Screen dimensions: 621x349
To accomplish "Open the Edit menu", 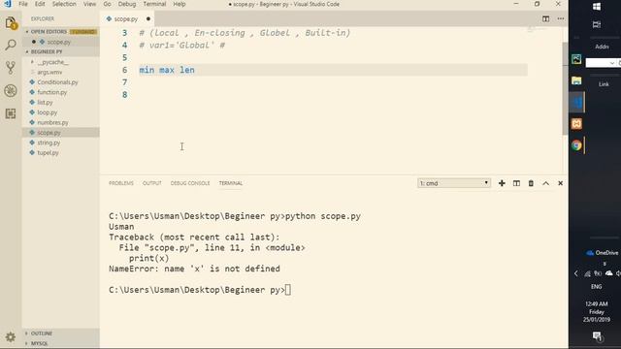I will click(x=40, y=4).
